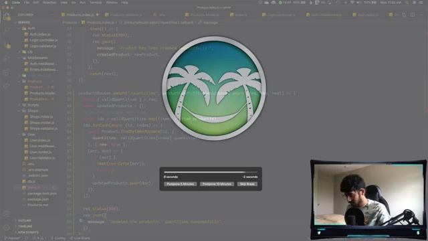Viewport: 428px width, 241px height.
Task: Open Spotlight search in the menu bar
Action: [407, 3]
